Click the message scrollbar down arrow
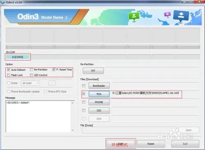 (x=73, y=130)
